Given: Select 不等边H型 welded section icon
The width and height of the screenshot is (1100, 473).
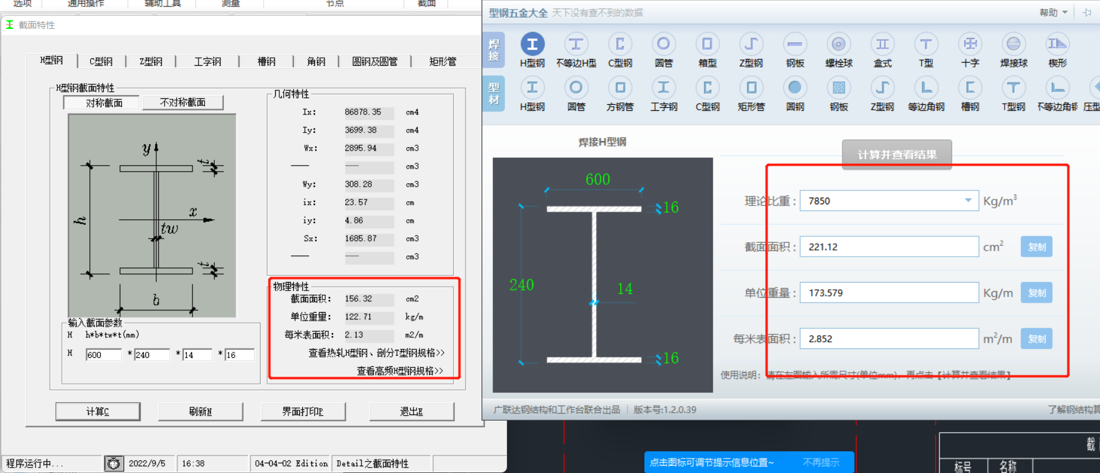Looking at the screenshot, I should click(x=576, y=45).
